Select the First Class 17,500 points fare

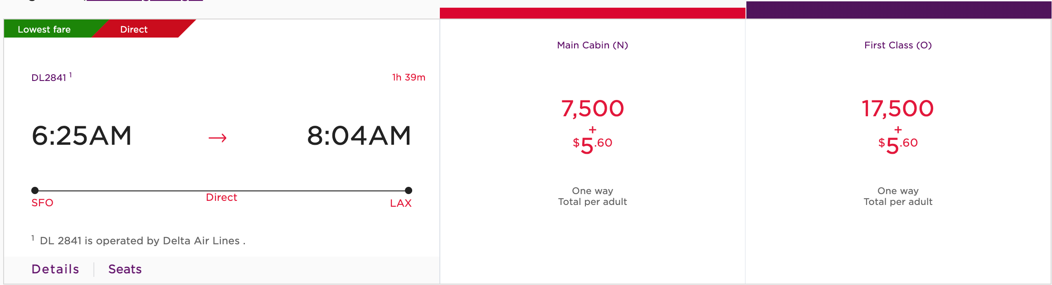(897, 109)
